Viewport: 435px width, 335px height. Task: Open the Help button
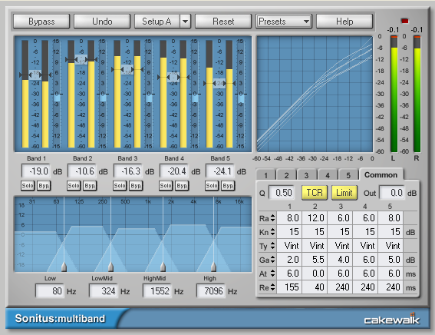pyautogui.click(x=344, y=22)
